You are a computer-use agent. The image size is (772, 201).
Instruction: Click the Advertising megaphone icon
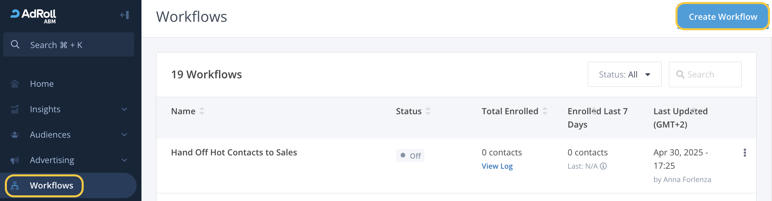15,160
